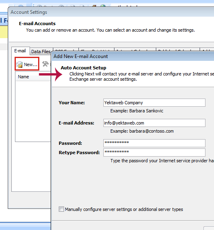
Task: Switch to the E-mail tab
Action: tap(20, 51)
